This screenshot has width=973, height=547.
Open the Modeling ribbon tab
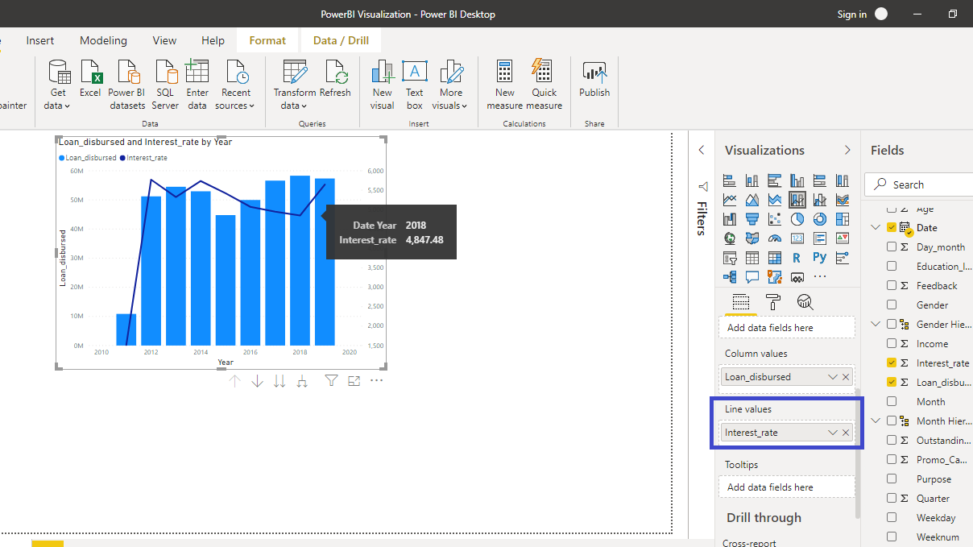click(103, 40)
